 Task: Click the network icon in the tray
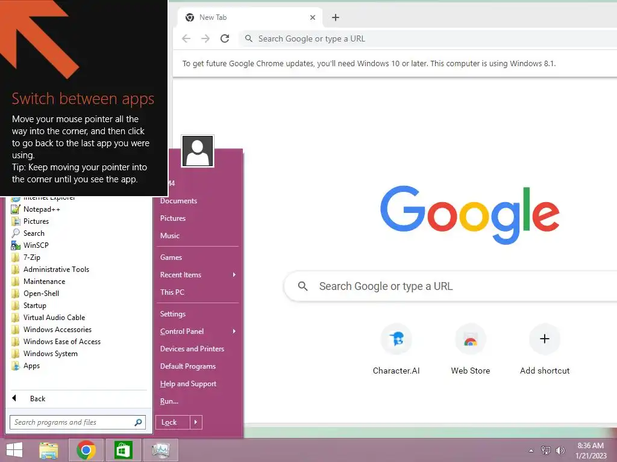(546, 451)
